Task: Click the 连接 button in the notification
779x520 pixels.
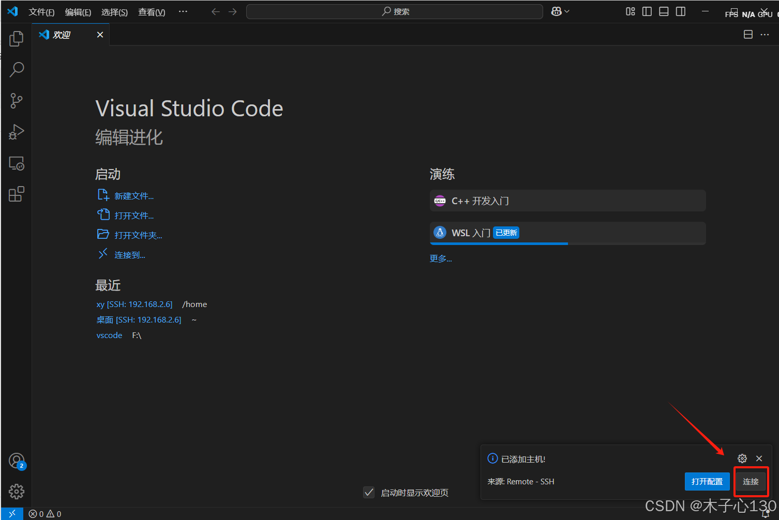Action: pos(751,481)
